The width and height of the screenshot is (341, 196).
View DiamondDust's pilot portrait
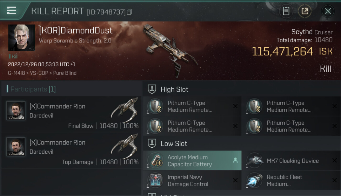click(22, 38)
